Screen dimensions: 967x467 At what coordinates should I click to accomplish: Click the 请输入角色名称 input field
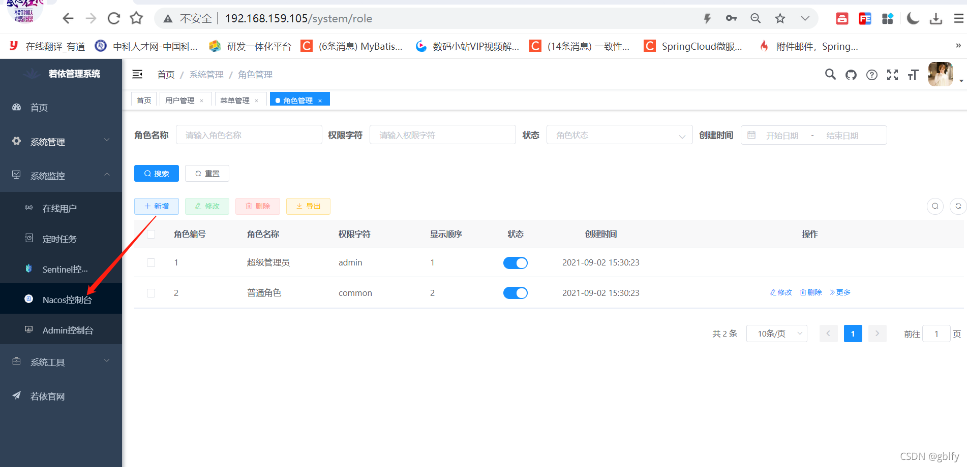click(249, 135)
